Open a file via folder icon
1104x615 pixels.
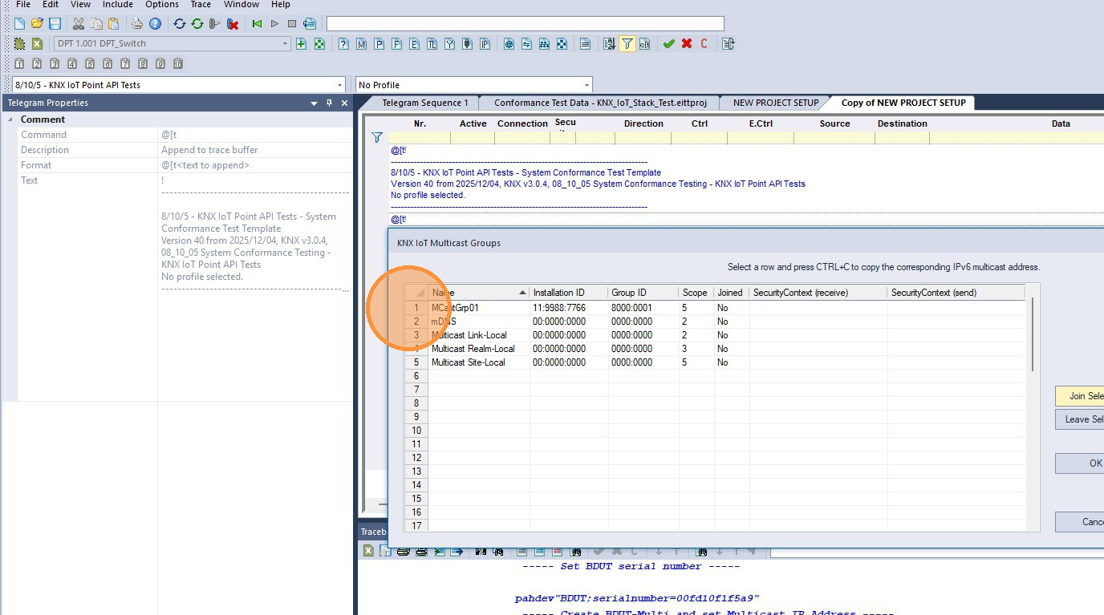[x=37, y=24]
